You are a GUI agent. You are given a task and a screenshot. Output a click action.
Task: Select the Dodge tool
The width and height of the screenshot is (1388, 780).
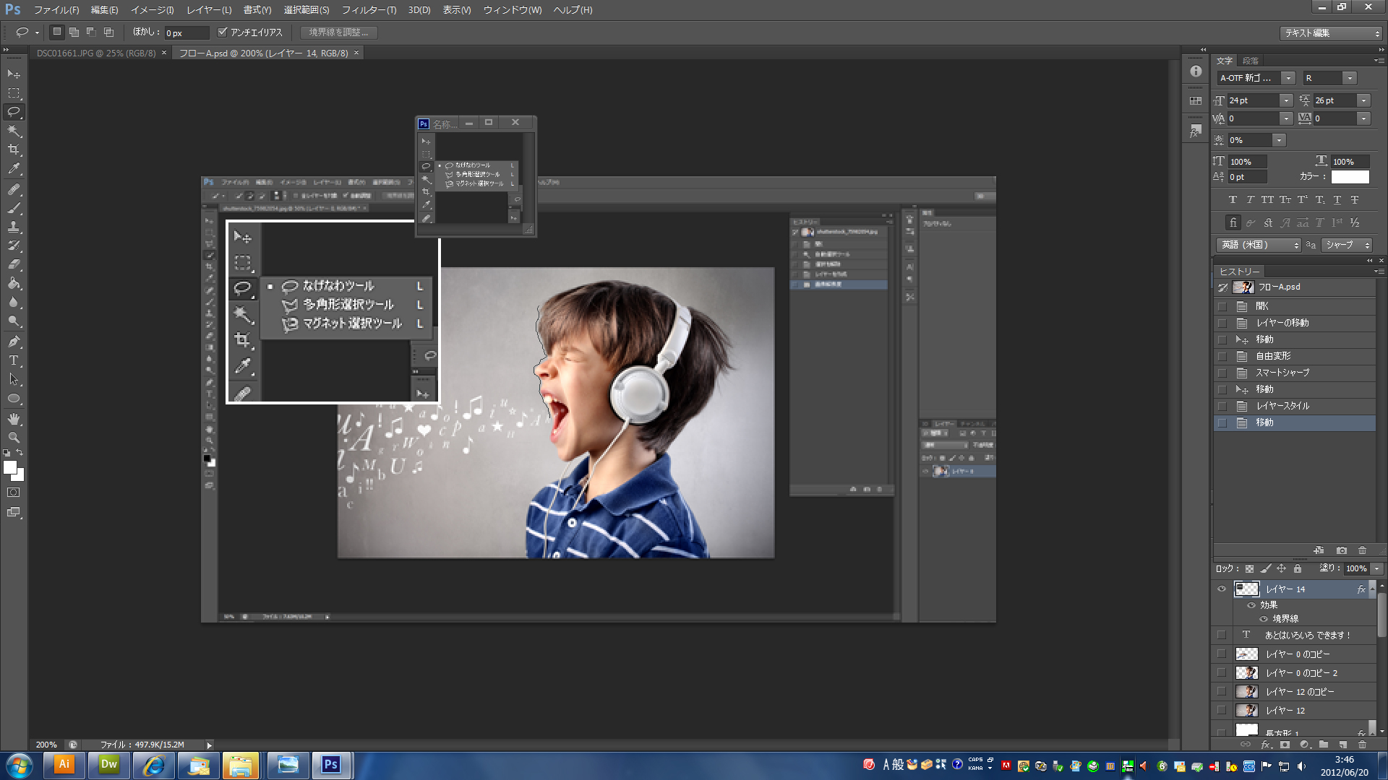tap(14, 321)
